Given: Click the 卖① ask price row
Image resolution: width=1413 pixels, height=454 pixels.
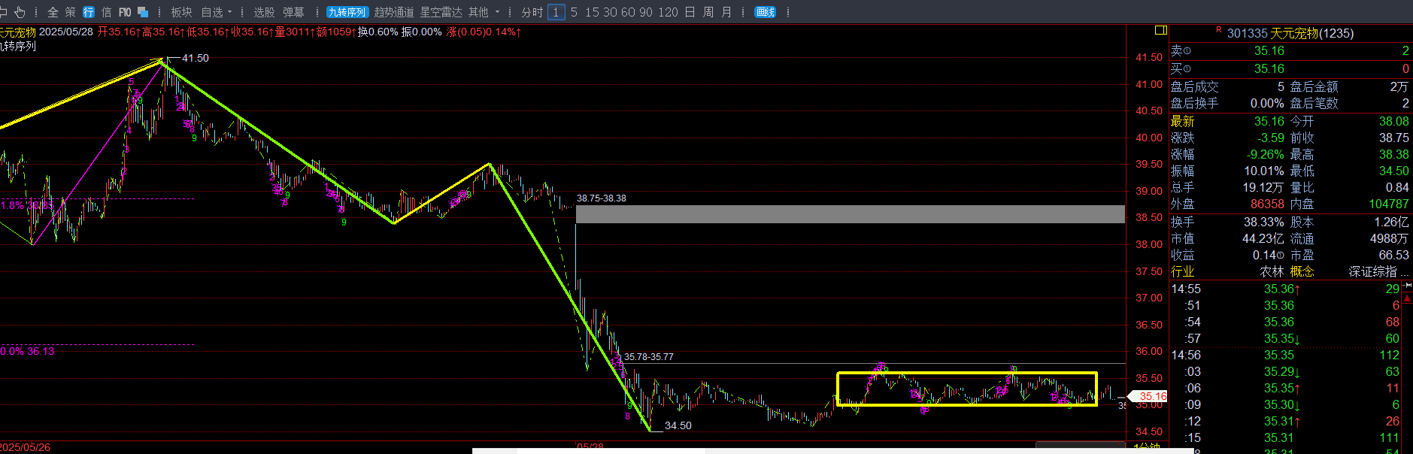Looking at the screenshot, I should [1290, 50].
